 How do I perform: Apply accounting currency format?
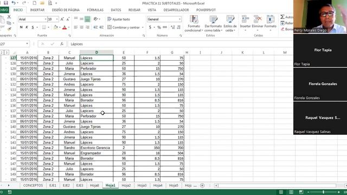150,27
